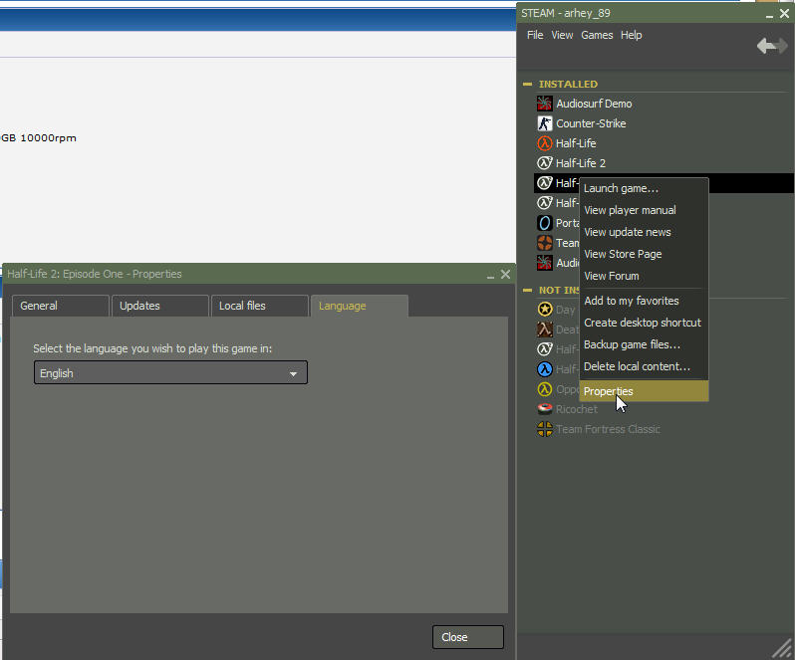
Task: Switch to the Local files tab
Action: (x=259, y=306)
